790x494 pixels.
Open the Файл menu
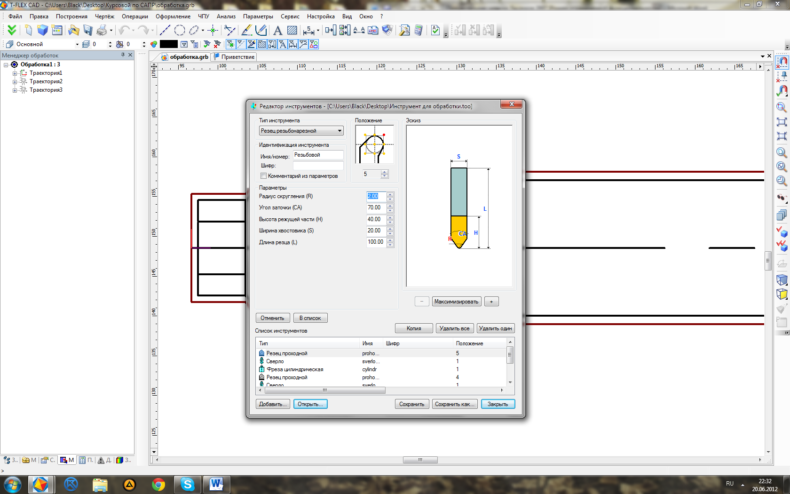click(x=15, y=16)
